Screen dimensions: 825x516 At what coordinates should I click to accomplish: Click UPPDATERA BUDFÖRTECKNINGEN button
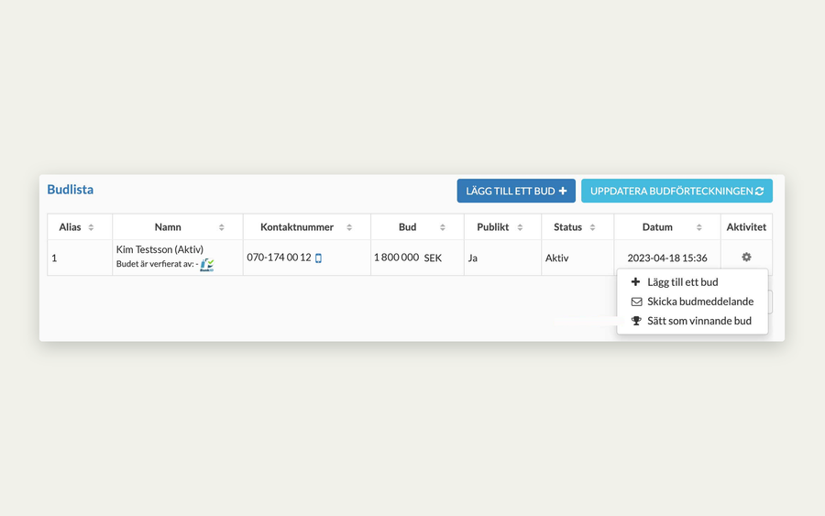(x=676, y=191)
